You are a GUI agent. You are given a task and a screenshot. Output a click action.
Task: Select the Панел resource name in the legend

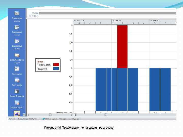pos(40,62)
